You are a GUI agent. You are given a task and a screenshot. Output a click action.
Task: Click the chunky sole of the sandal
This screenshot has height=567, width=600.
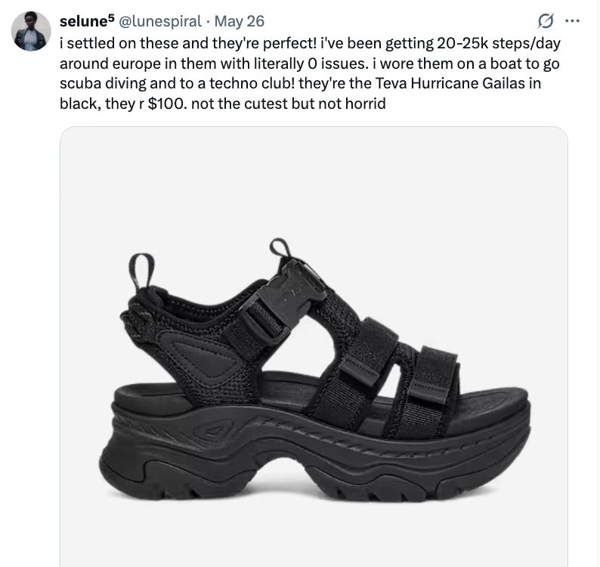pos(314,456)
